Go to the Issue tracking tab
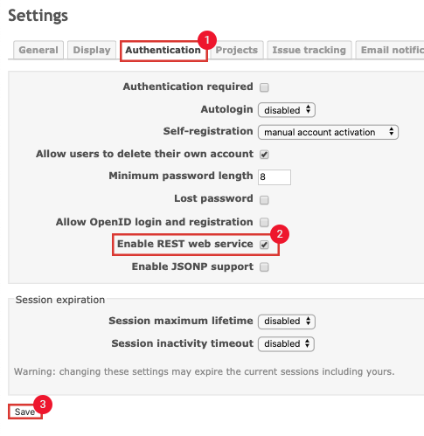The width and height of the screenshot is (424, 436). [x=309, y=50]
